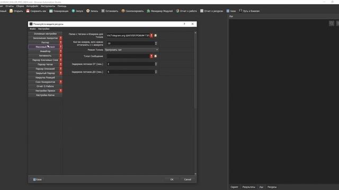Focus the Задержка потоков ОТ value field
This screenshot has width=339, height=190.
[x=130, y=64]
